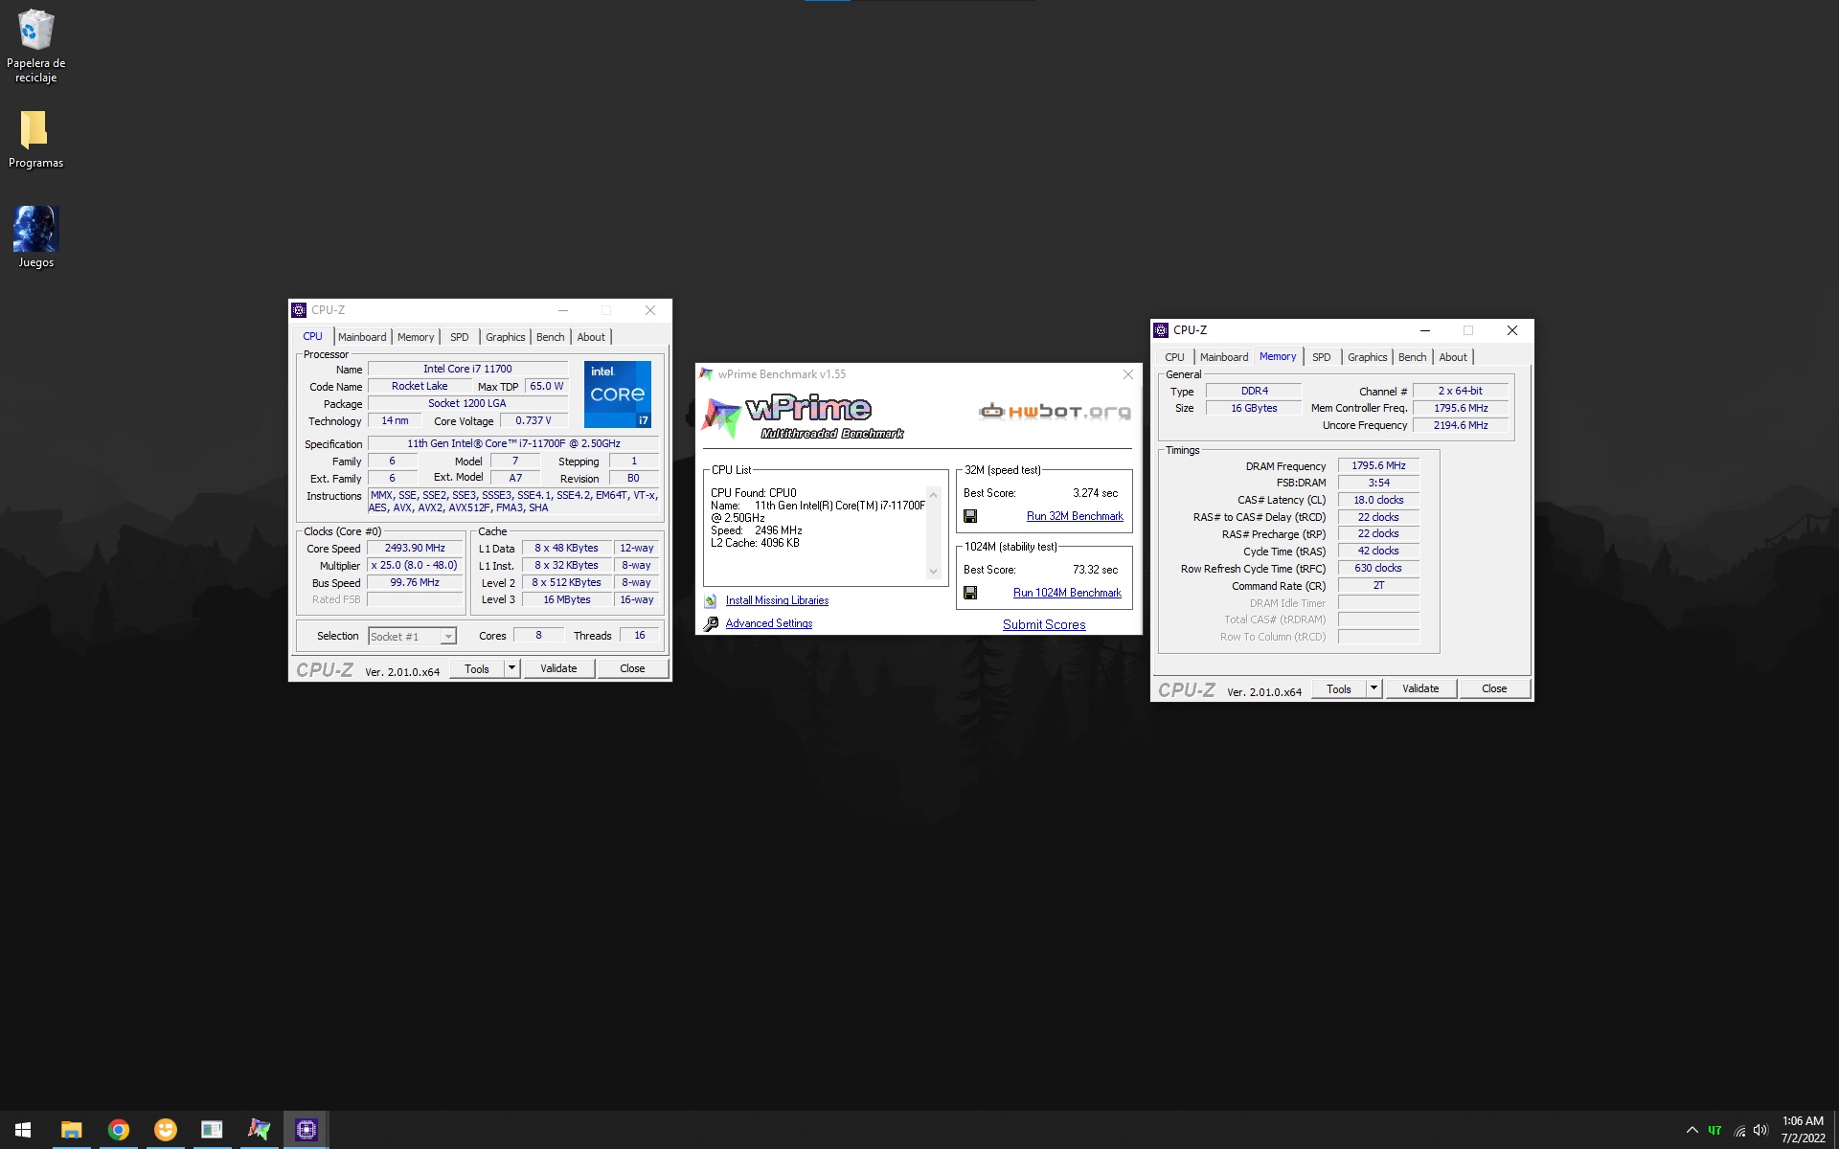Image resolution: width=1839 pixels, height=1149 pixels.
Task: Switch to Bench tab in left CPU-Z
Action: 550,337
